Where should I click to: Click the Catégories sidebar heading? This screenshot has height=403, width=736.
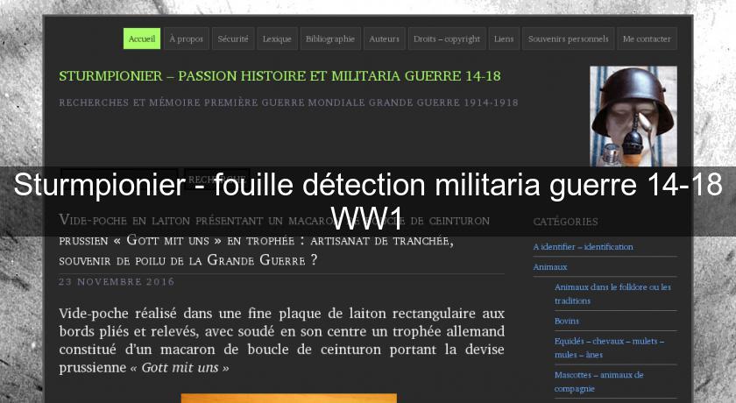click(566, 222)
